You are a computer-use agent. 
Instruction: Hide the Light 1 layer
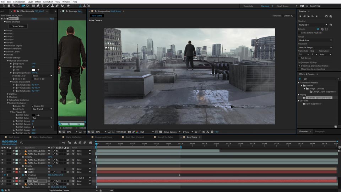click(x=2, y=169)
